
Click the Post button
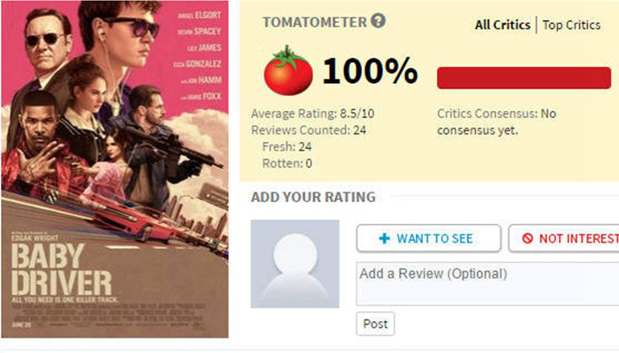(x=375, y=324)
